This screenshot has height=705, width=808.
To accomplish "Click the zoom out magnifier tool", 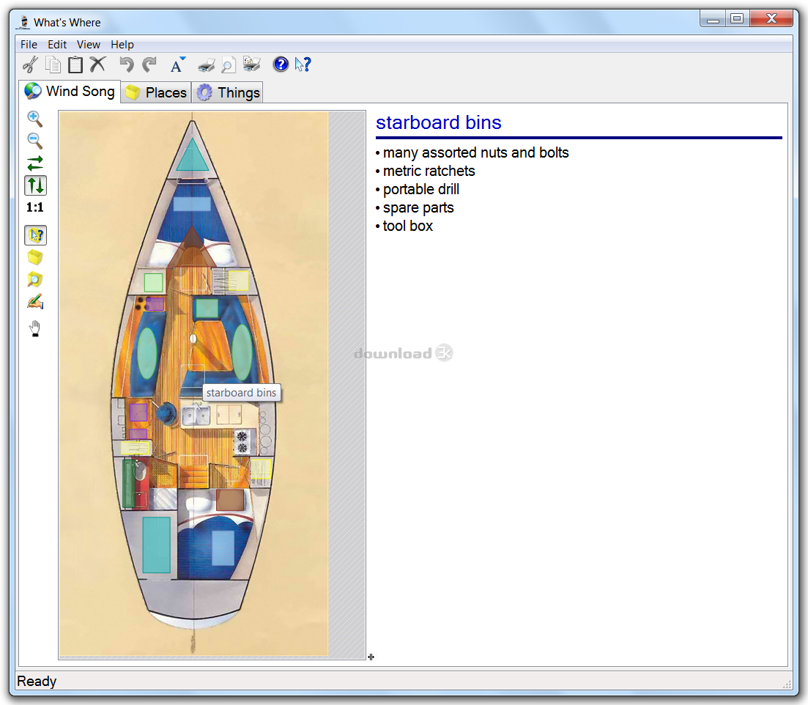I will click(34, 140).
